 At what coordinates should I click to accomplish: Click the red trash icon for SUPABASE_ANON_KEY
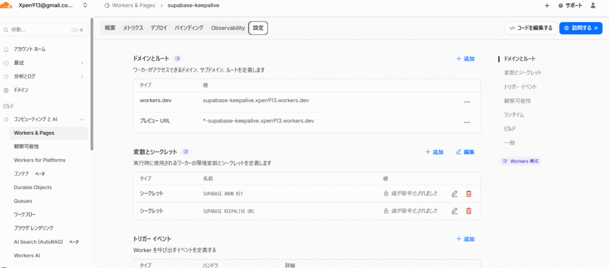(469, 194)
